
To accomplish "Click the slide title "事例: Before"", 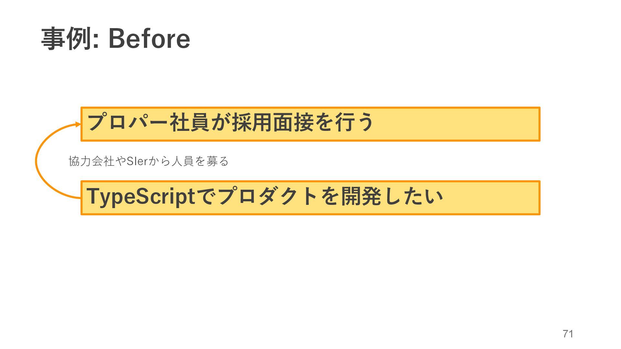I will coord(115,39).
